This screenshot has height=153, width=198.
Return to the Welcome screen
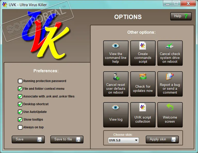pyautogui.click(x=170, y=115)
